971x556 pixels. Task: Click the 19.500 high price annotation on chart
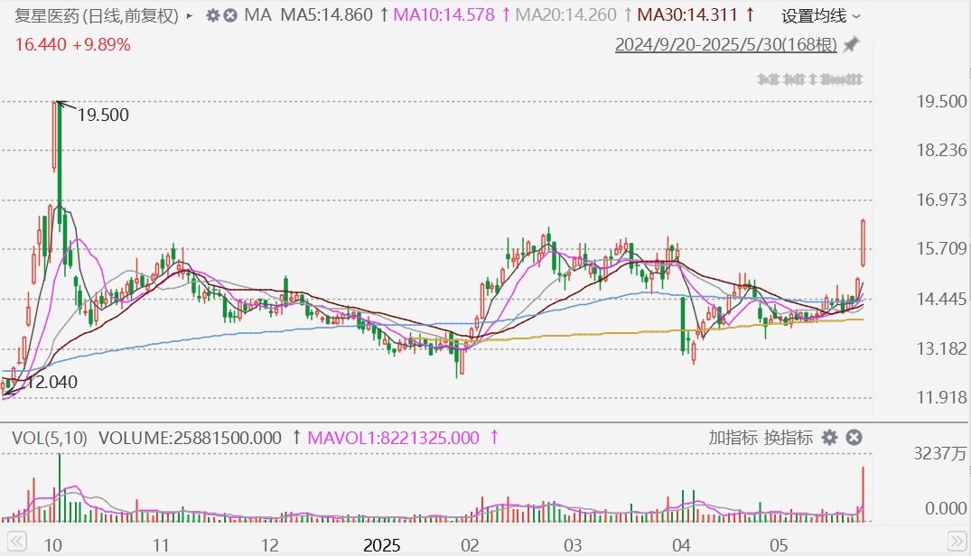pyautogui.click(x=103, y=115)
